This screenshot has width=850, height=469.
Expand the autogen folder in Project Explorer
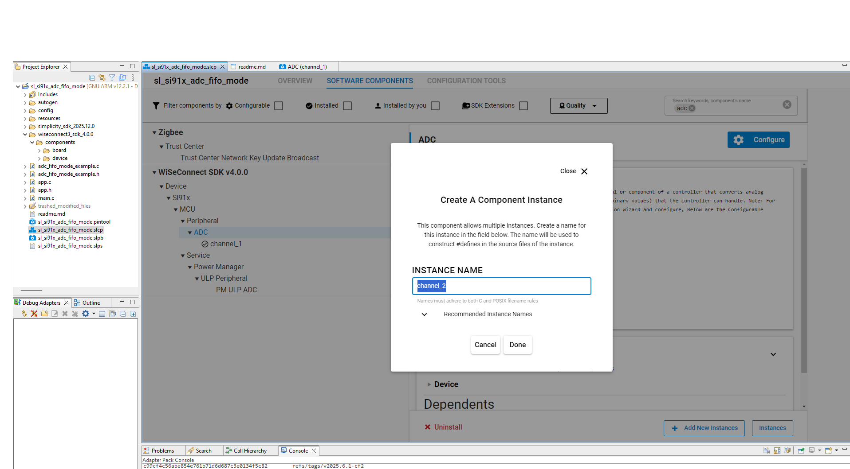pos(25,103)
